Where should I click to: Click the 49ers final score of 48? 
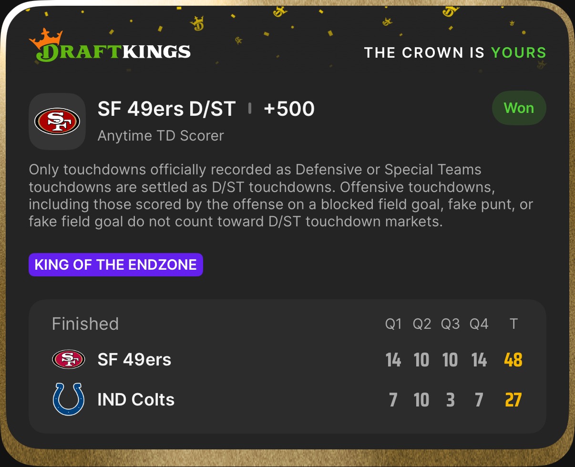point(513,360)
